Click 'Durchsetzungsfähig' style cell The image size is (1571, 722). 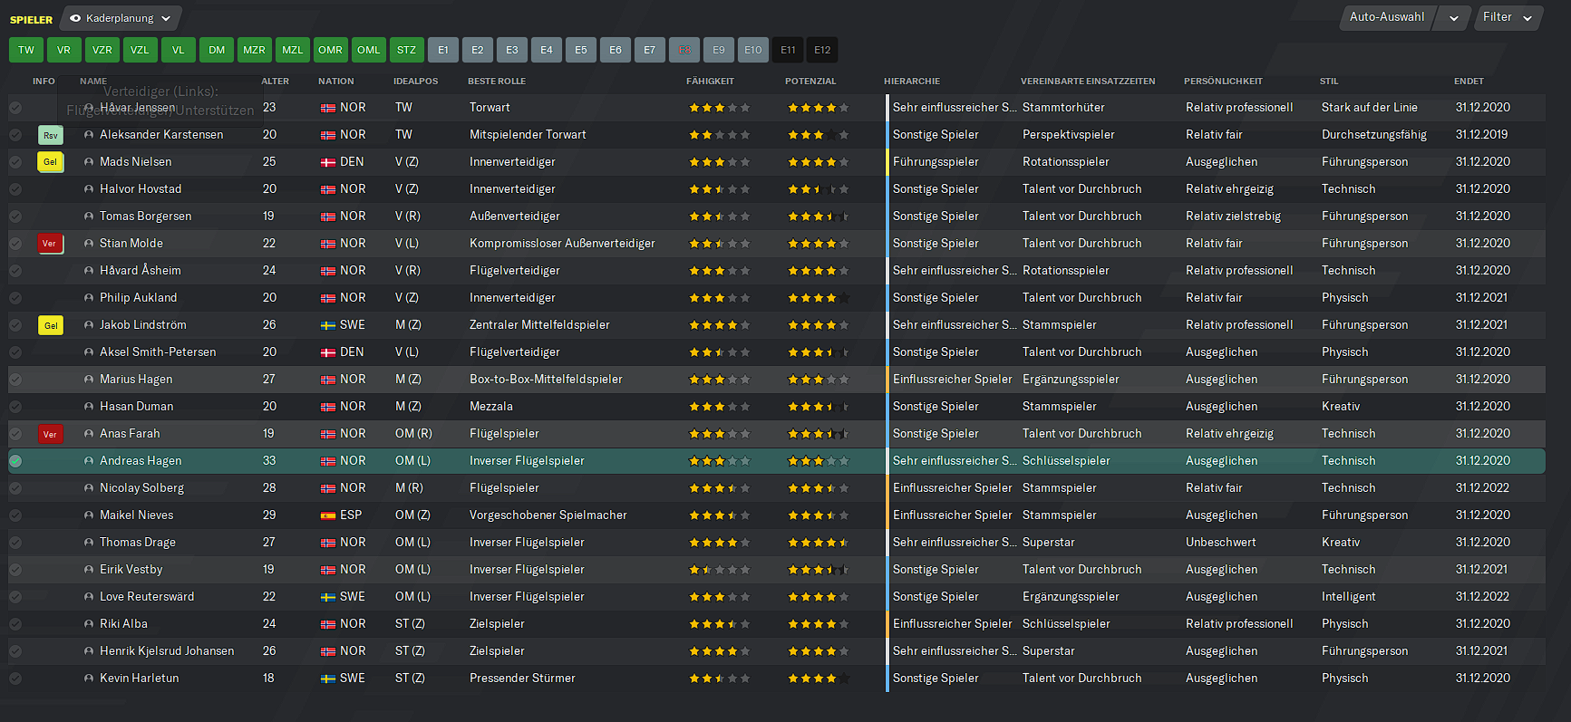click(x=1374, y=135)
